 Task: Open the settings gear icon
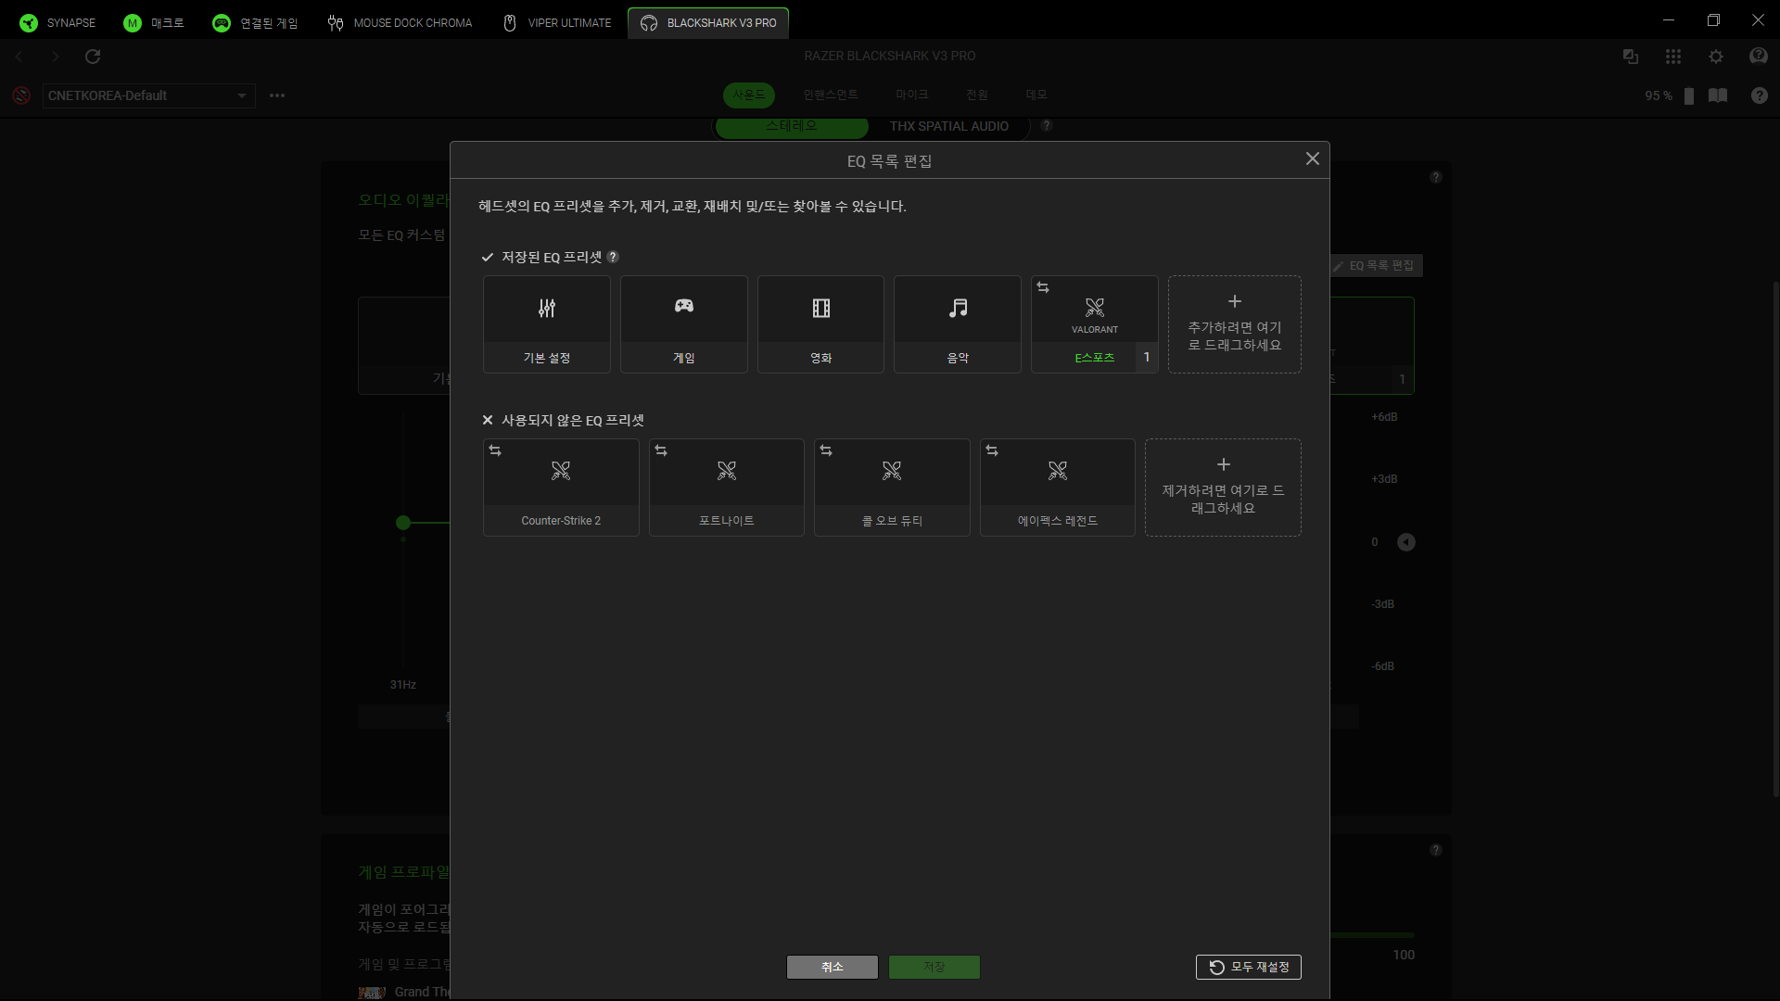point(1716,57)
